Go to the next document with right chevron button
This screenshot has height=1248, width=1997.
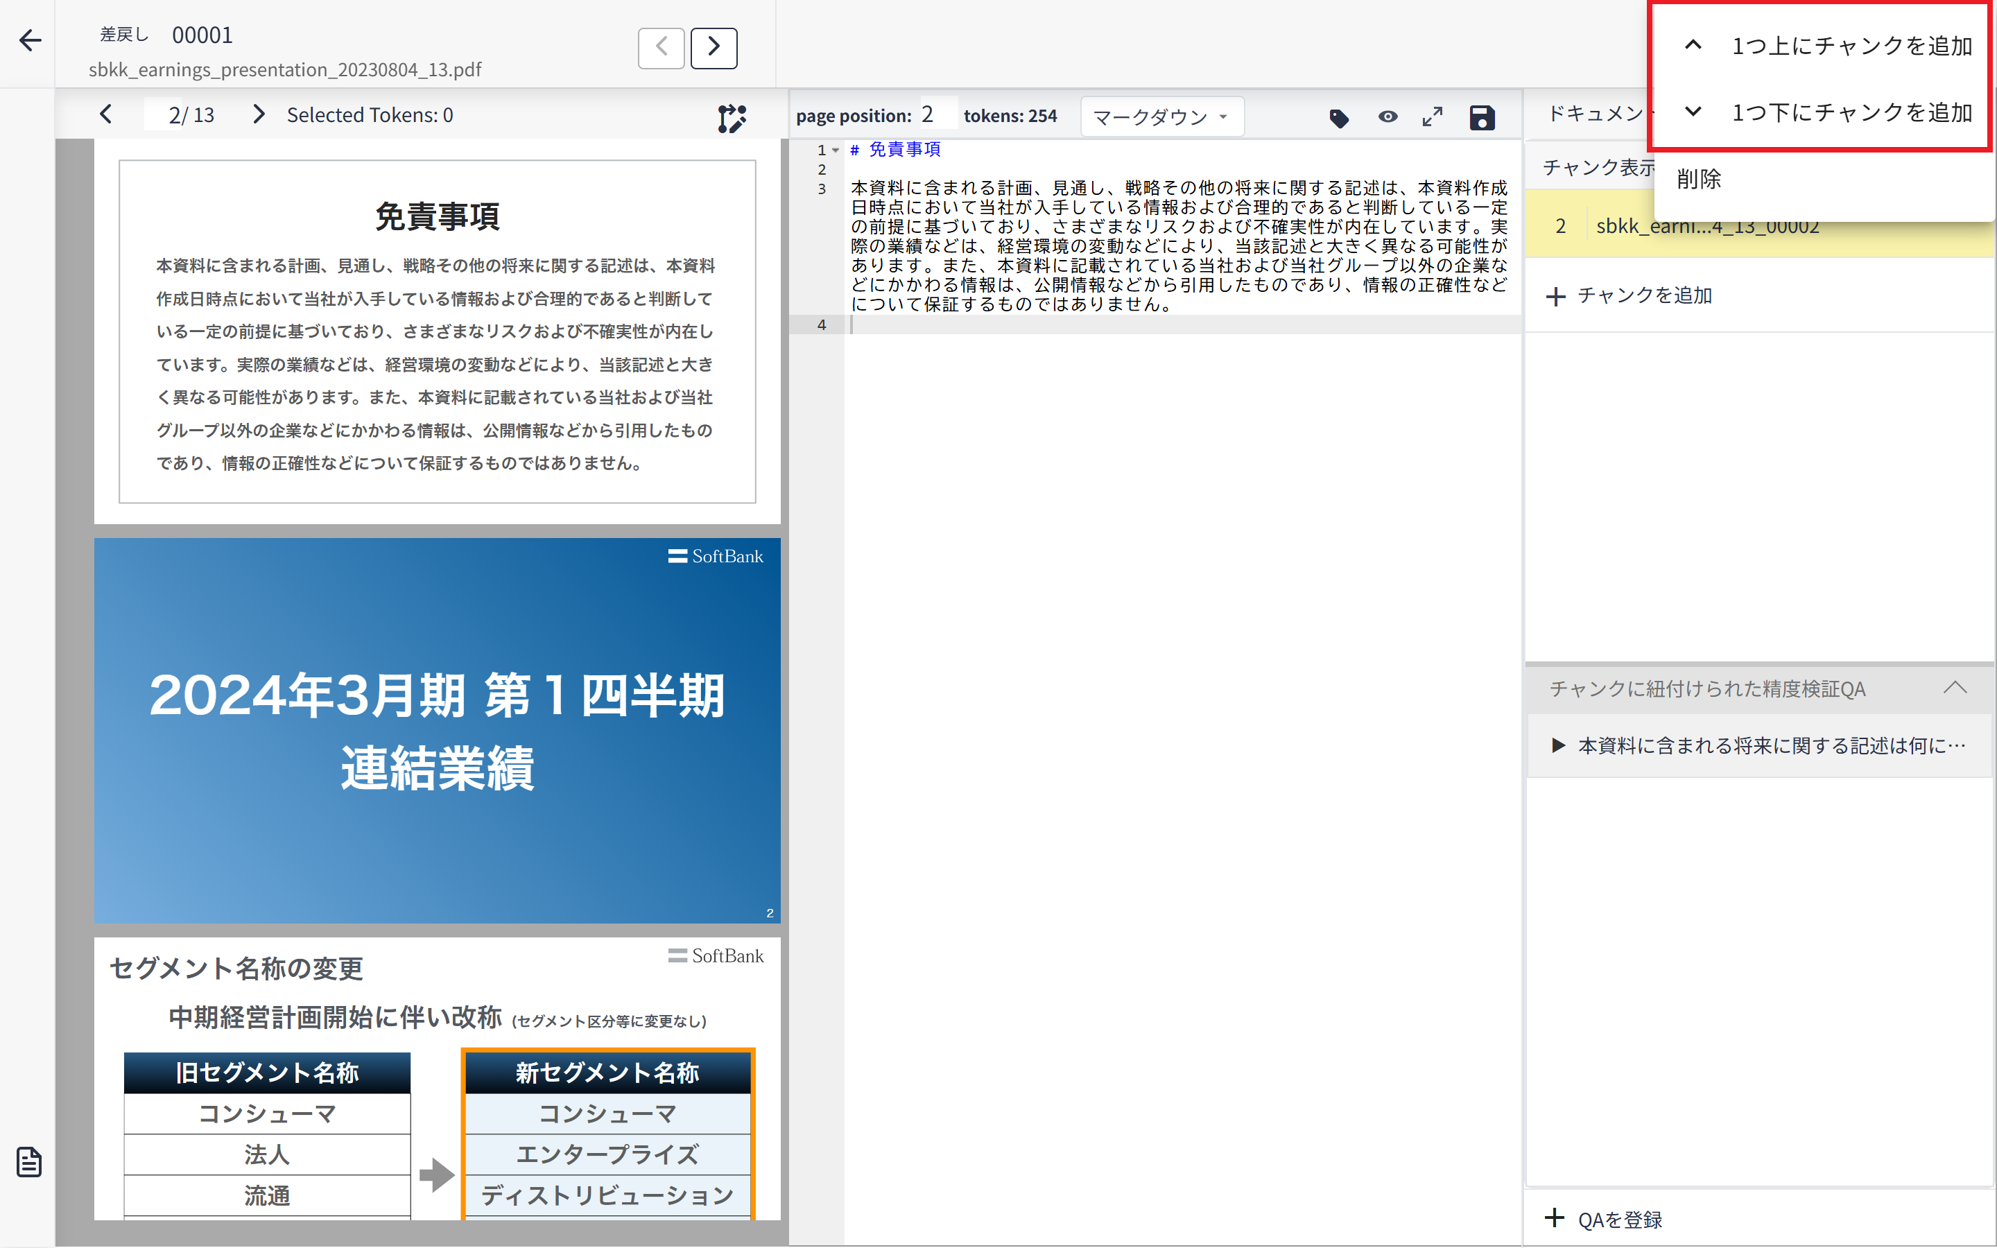(713, 48)
